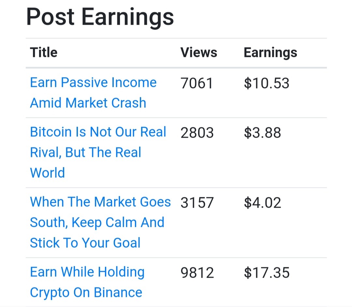Open 'Earn While Holding Crypto On Binance' post
This screenshot has height=307, width=352.
tap(87, 282)
